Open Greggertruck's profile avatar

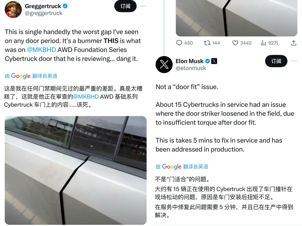(x=13, y=9)
